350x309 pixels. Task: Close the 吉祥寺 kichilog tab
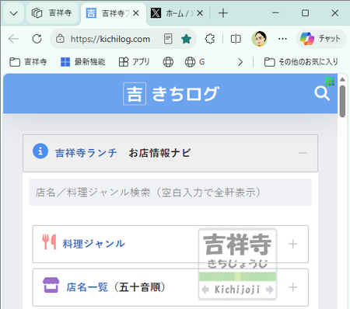pyautogui.click(x=135, y=13)
